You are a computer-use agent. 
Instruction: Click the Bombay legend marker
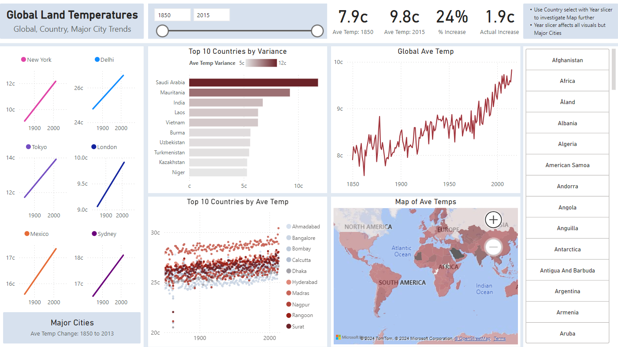(x=289, y=249)
